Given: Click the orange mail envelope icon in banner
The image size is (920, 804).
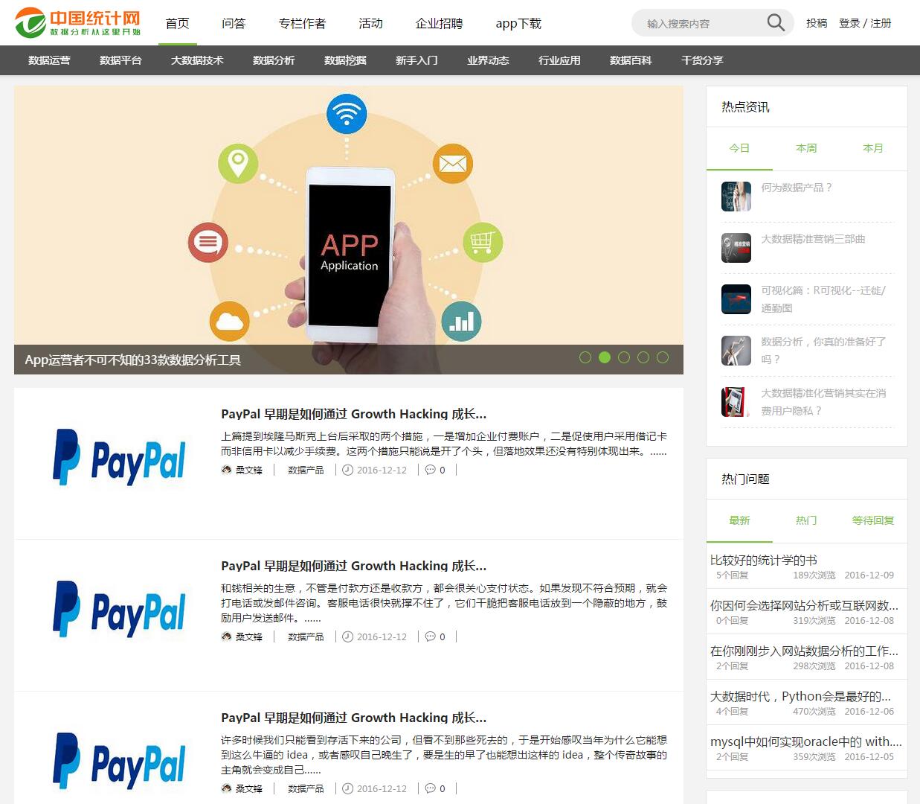Looking at the screenshot, I should 453,164.
